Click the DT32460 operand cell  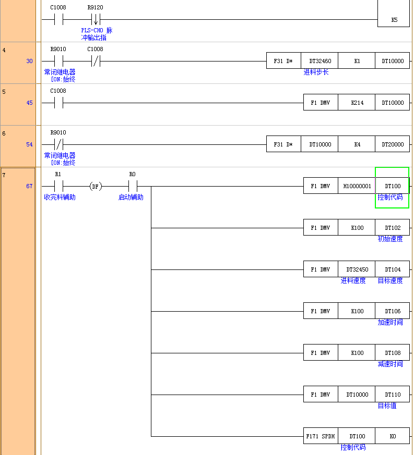[x=320, y=61]
